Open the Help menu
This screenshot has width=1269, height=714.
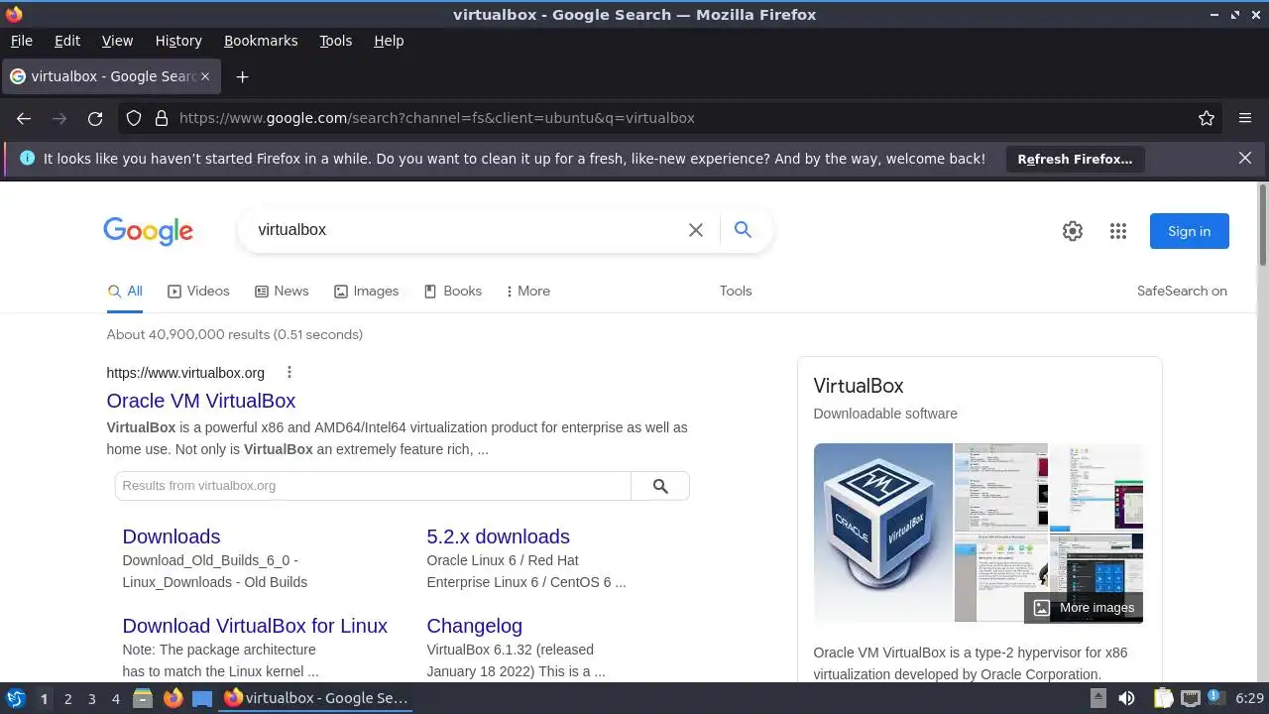[389, 41]
